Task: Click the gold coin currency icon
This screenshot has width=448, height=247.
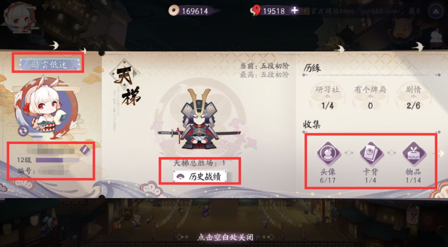Action: tap(173, 10)
